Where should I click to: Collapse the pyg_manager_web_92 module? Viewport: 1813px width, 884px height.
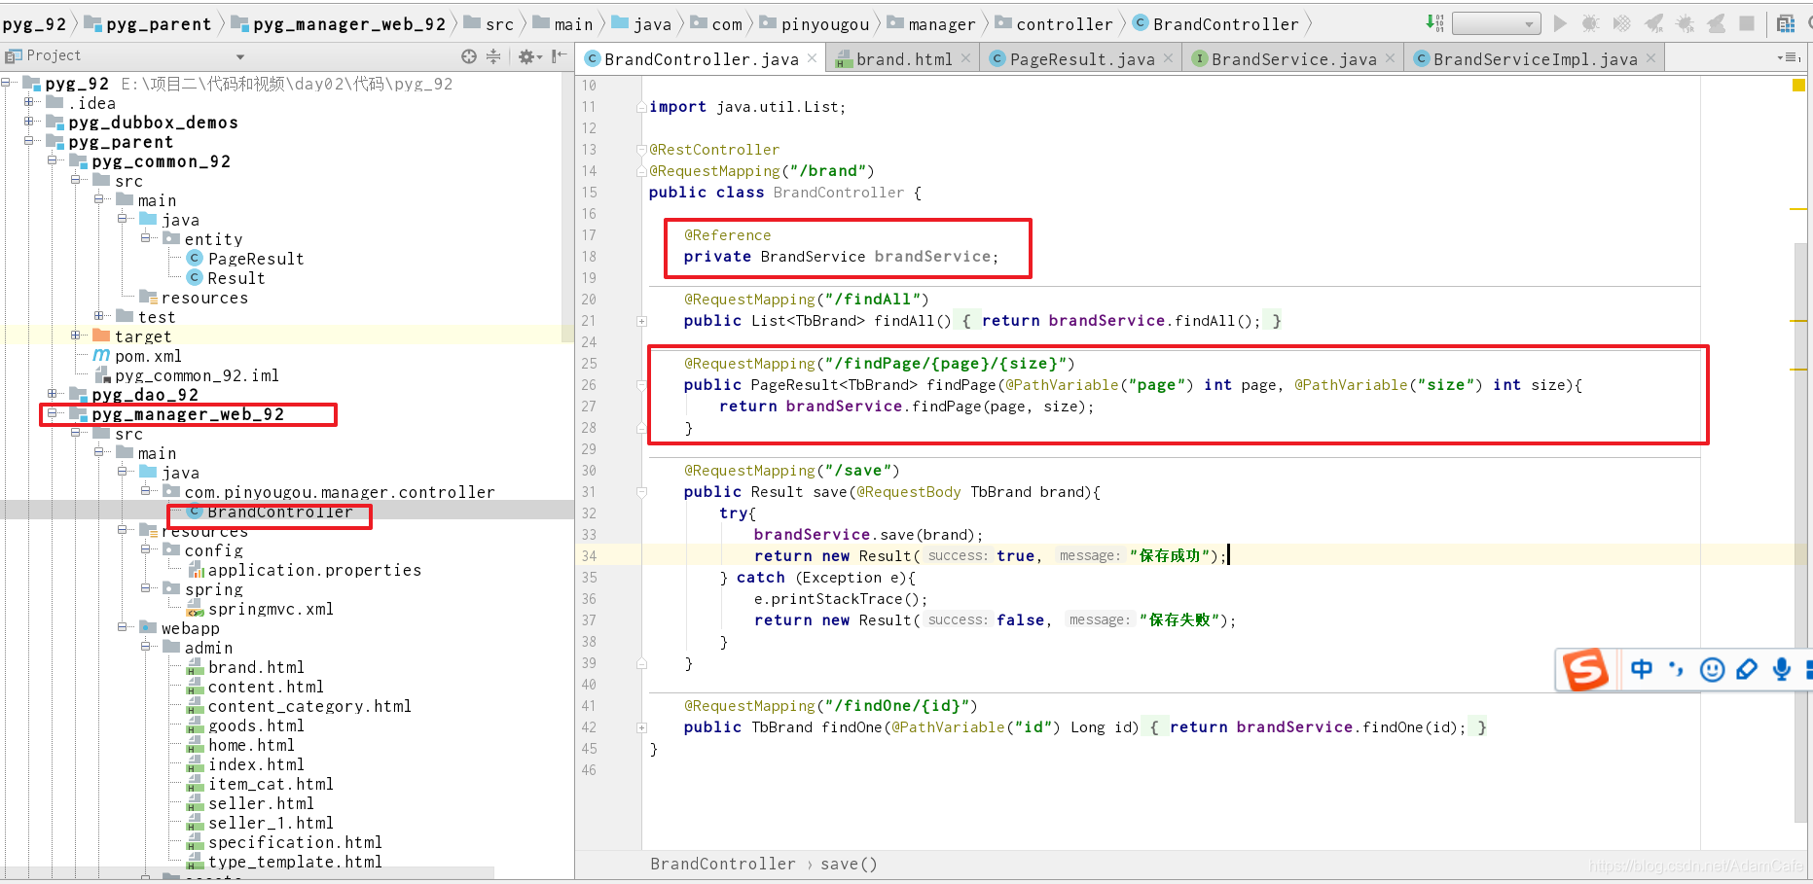(x=53, y=413)
